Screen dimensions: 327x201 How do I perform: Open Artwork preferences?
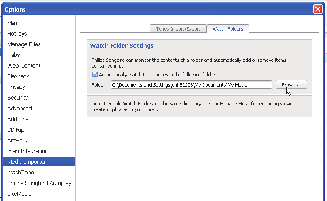[17, 140]
